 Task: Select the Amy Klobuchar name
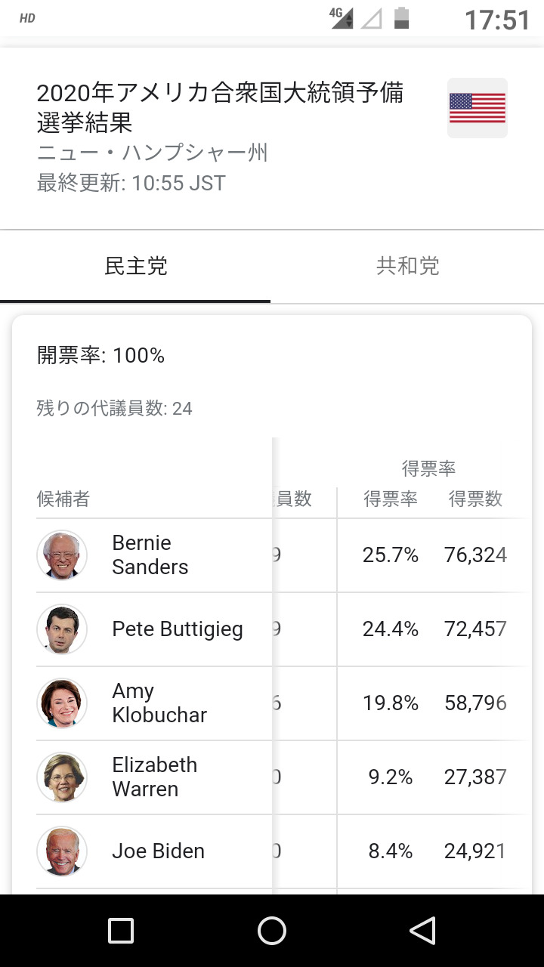tap(159, 703)
